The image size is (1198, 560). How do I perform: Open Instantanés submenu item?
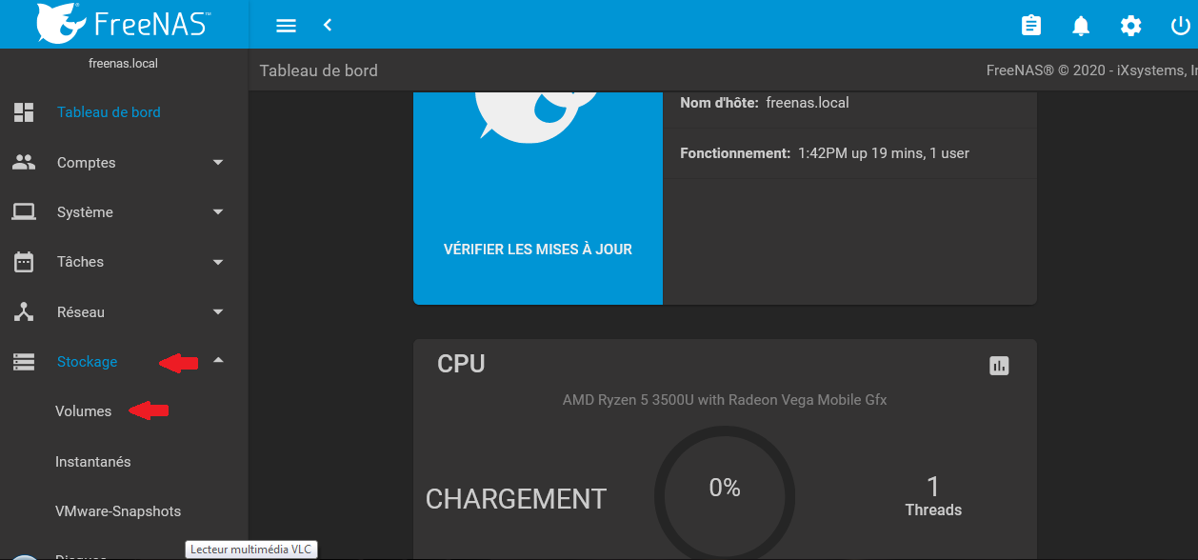click(x=93, y=462)
